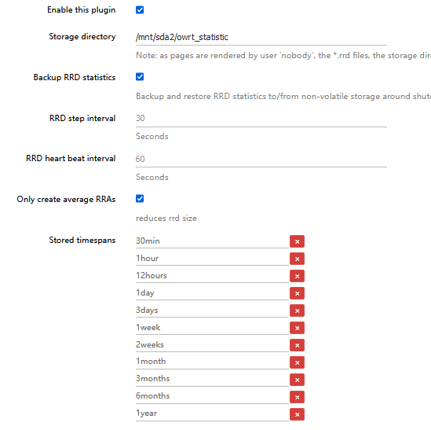Remove the 12hours timespan entry
The height and width of the screenshot is (430, 431).
point(297,276)
